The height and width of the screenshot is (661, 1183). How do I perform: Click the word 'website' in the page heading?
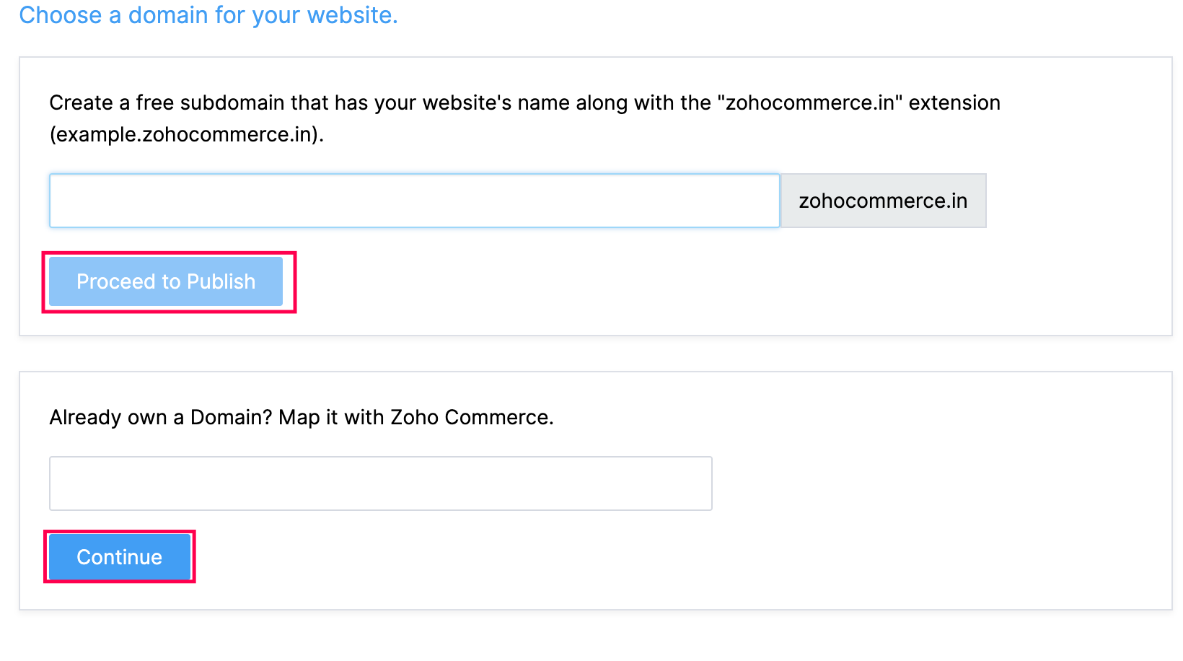pos(349,15)
